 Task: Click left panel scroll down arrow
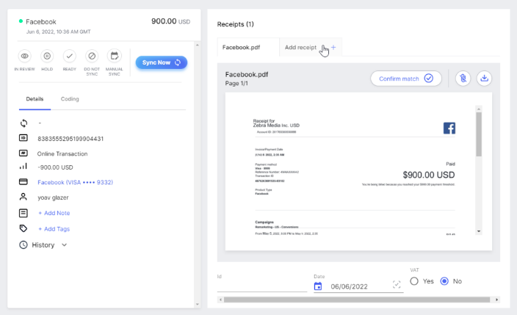tap(197, 305)
